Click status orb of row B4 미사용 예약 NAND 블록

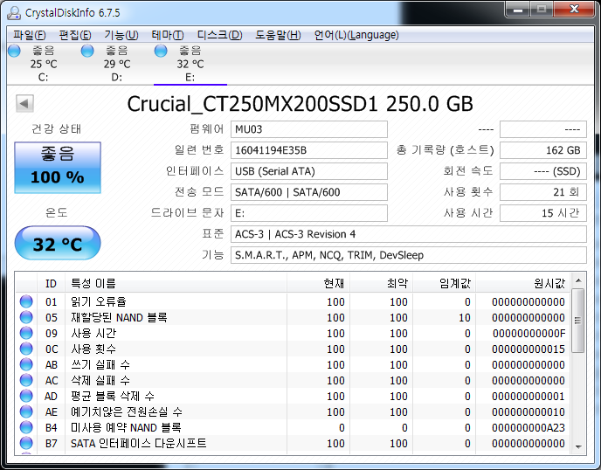click(x=26, y=427)
